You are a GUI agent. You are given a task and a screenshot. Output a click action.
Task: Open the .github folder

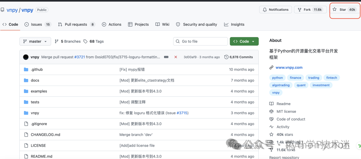click(x=37, y=70)
